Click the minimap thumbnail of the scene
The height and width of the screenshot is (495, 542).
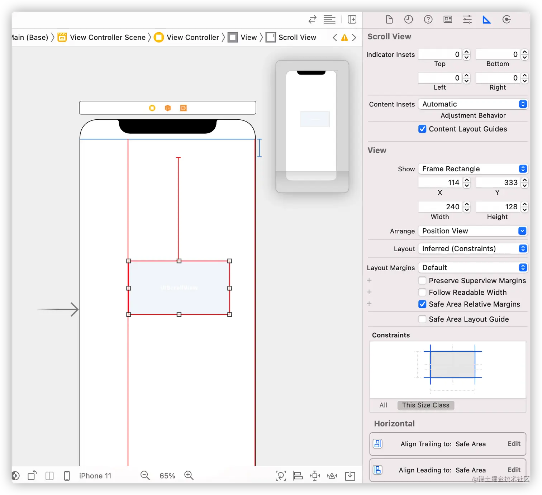(312, 126)
